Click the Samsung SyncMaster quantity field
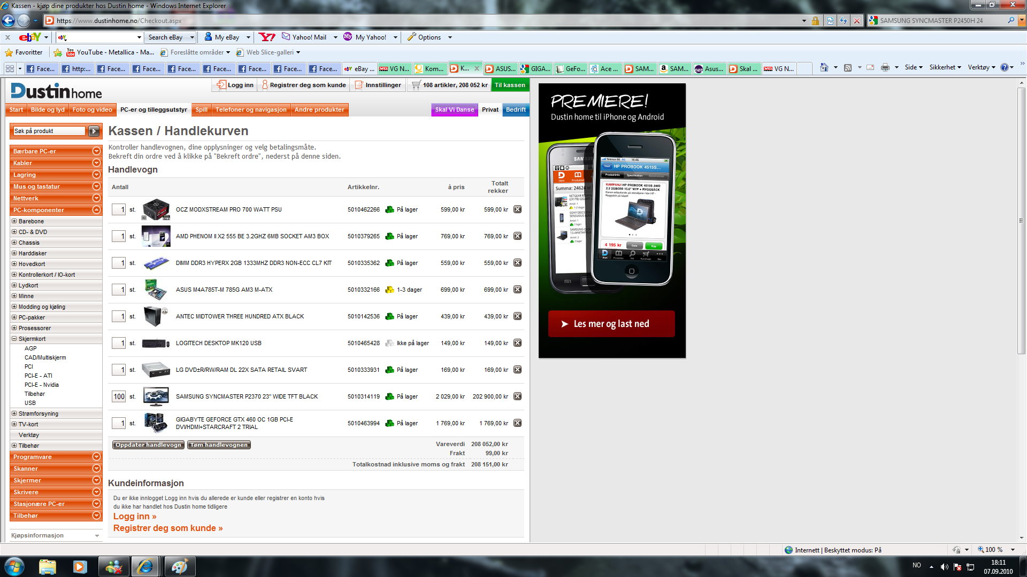This screenshot has width=1027, height=577. click(x=119, y=396)
